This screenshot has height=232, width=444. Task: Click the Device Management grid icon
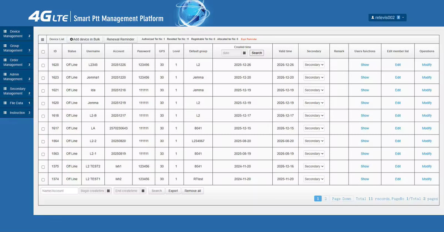(6, 31)
